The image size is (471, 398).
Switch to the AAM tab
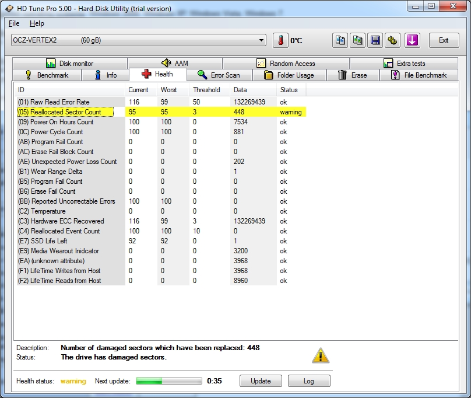click(175, 64)
